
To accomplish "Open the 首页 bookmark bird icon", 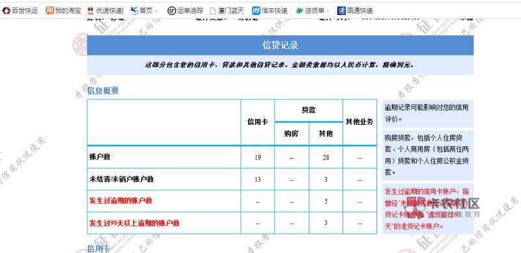I will tap(134, 10).
